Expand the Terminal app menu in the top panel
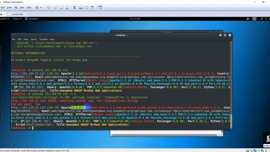 32,19
